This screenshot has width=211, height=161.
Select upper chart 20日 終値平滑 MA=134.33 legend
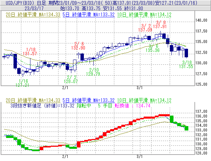(33, 15)
